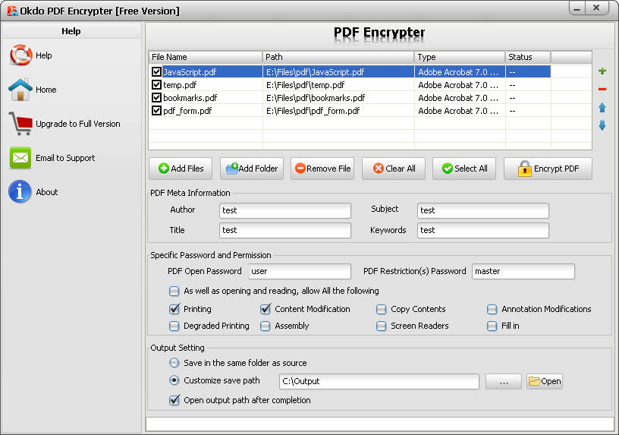Select Save in same folder as source
619x435 pixels.
tap(174, 363)
